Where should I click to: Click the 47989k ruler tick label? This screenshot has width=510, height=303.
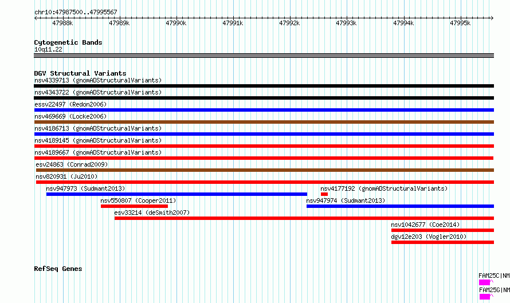point(119,23)
